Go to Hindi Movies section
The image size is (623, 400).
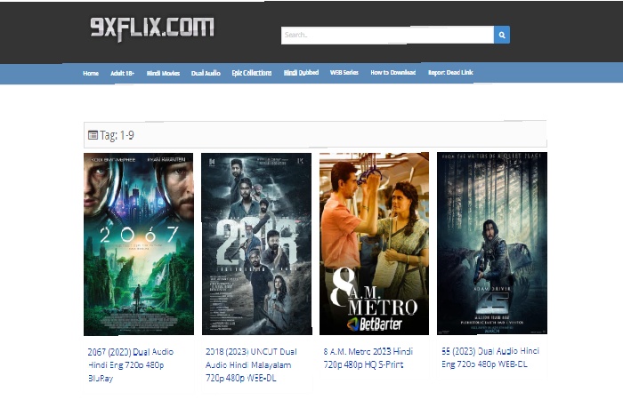coord(163,74)
